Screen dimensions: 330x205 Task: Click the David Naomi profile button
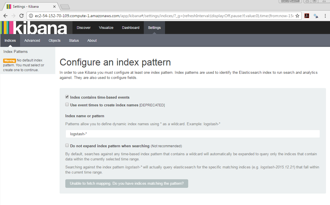pos(290,1)
